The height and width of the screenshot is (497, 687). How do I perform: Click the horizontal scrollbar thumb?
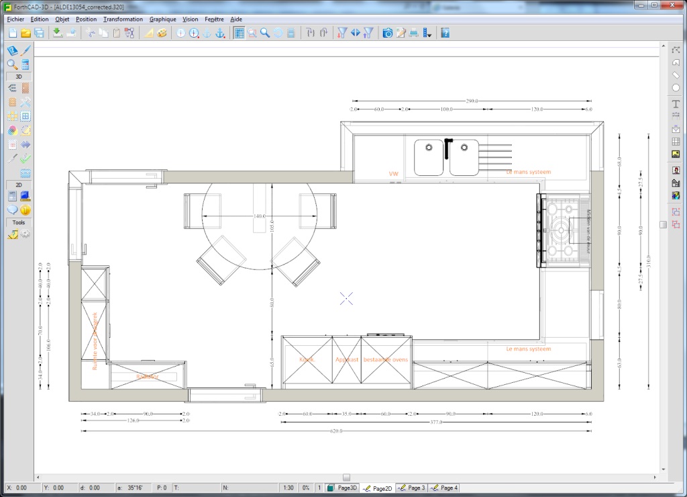pos(346,478)
